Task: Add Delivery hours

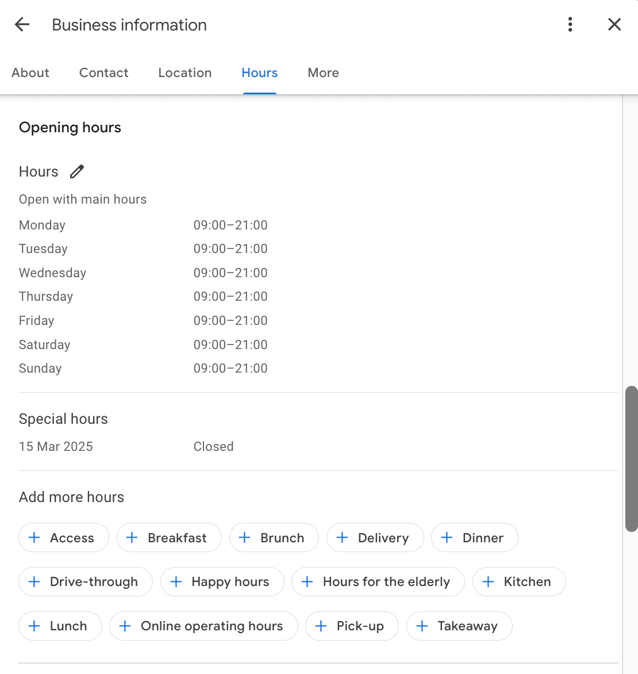Action: (x=375, y=537)
